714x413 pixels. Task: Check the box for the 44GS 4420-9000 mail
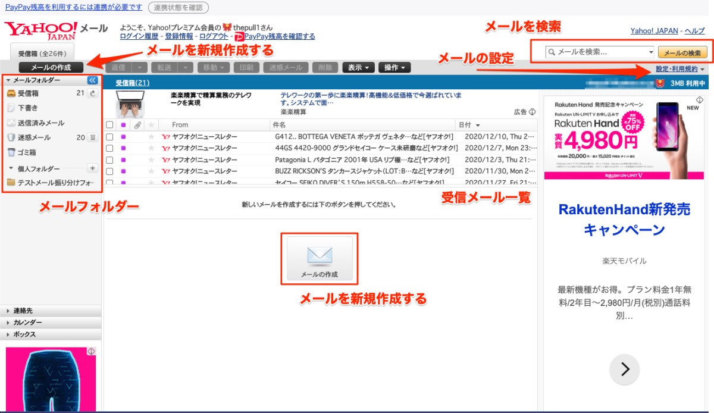pyautogui.click(x=109, y=148)
